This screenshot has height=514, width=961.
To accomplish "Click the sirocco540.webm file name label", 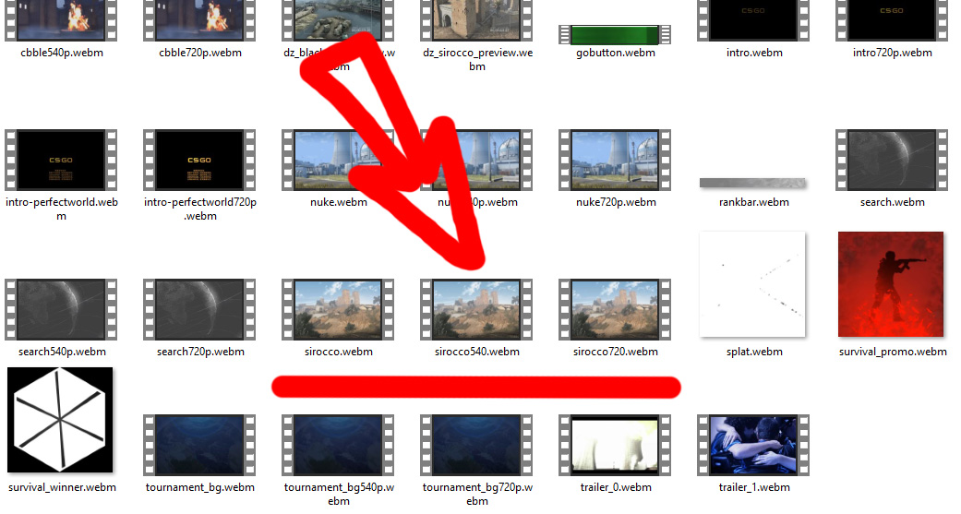I will click(x=477, y=352).
